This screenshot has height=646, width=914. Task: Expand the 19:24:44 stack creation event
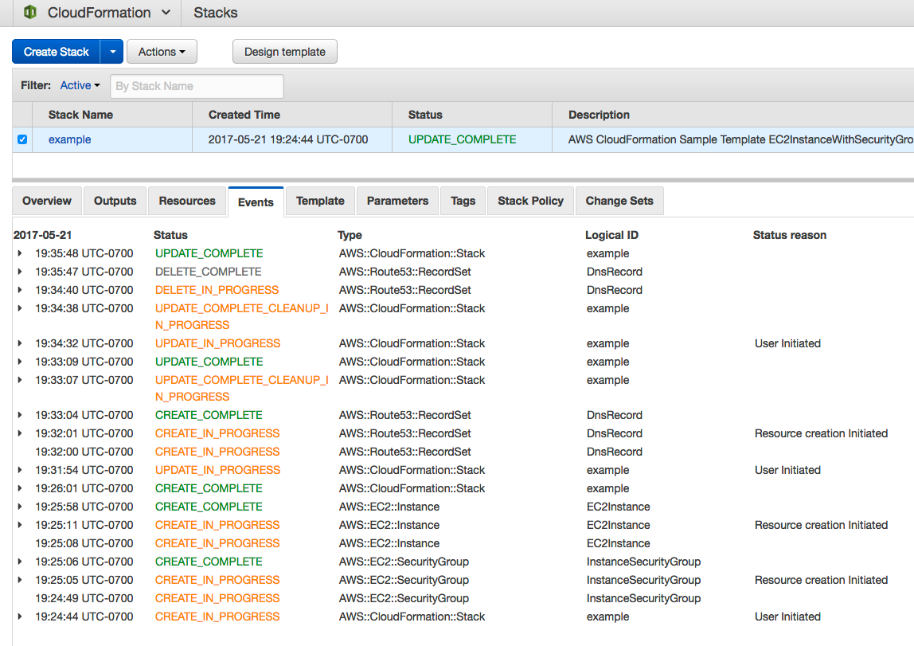coord(21,617)
